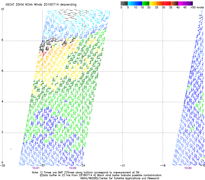Click the plot title 'ASCAT 25KM NOAA Winds 20160714 descending'
This screenshot has height=180, width=205.
(x=41, y=4)
